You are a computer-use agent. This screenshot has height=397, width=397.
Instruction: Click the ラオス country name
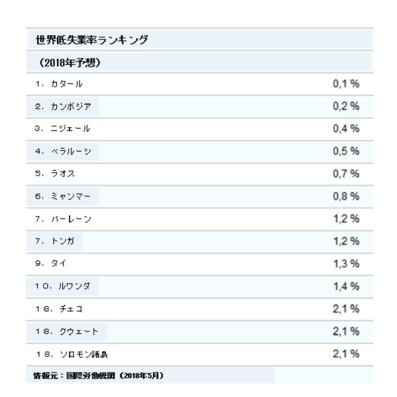[x=63, y=173]
